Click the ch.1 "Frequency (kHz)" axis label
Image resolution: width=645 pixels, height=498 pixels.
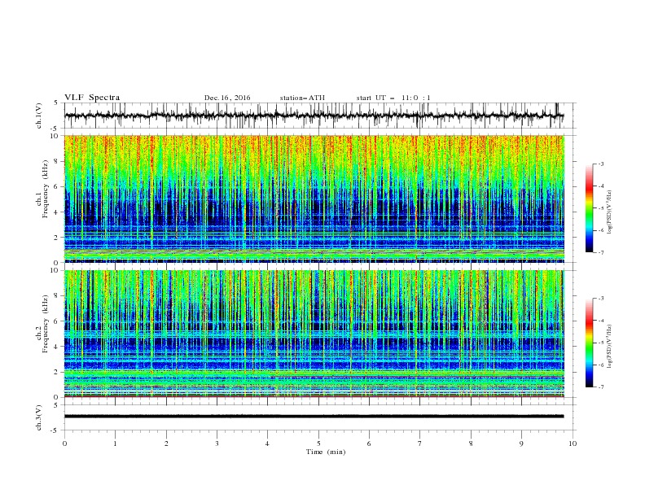[46, 188]
